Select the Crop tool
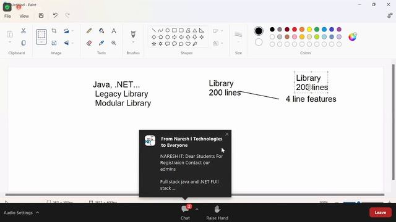 (54, 31)
